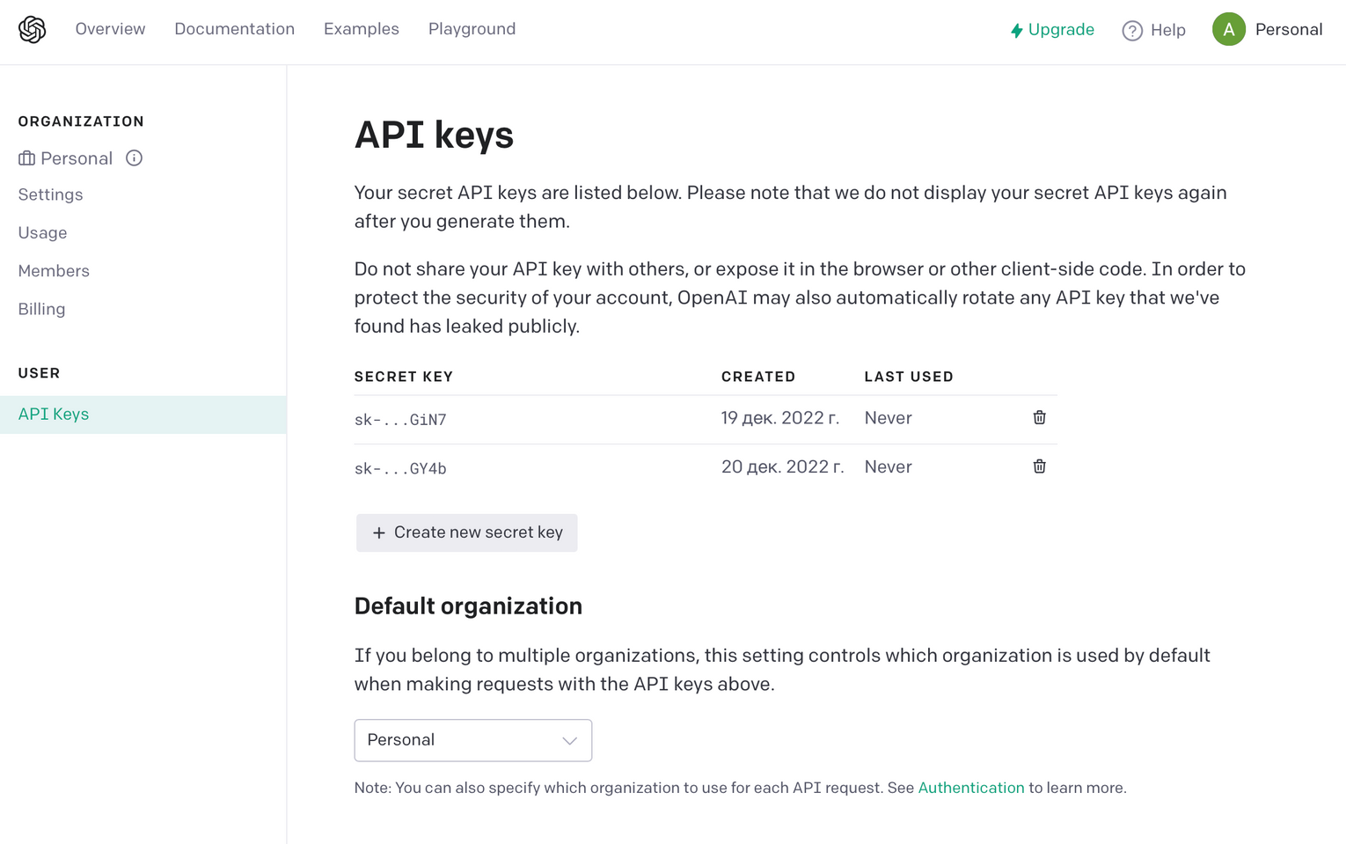Click the info icon next to Personal
This screenshot has width=1346, height=844.
134,158
